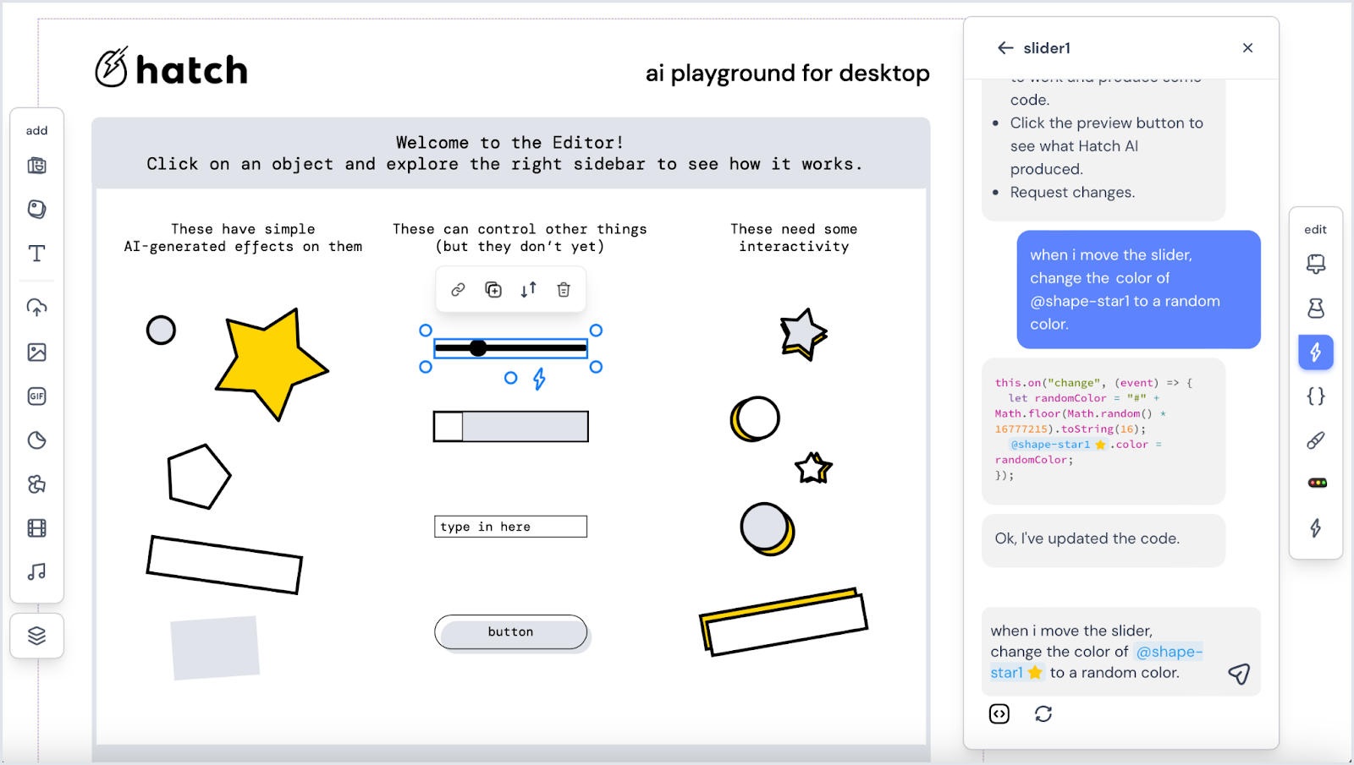Duplicate the slider with the copy icon
Image resolution: width=1354 pixels, height=765 pixels.
pos(493,289)
